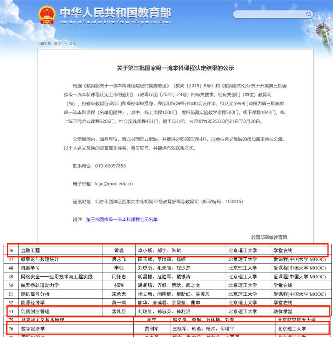Click platform cell 融优学堂 in row 53
The width and height of the screenshot is (333, 337).
point(283,312)
